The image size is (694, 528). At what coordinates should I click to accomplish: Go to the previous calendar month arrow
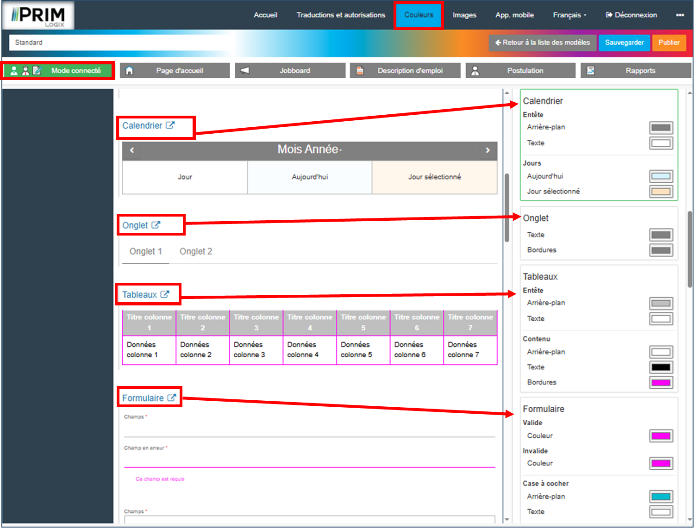click(x=132, y=150)
